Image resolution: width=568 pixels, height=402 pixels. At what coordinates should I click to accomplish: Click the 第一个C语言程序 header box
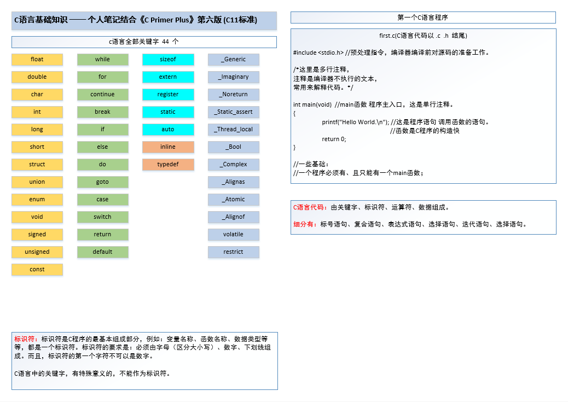423,18
